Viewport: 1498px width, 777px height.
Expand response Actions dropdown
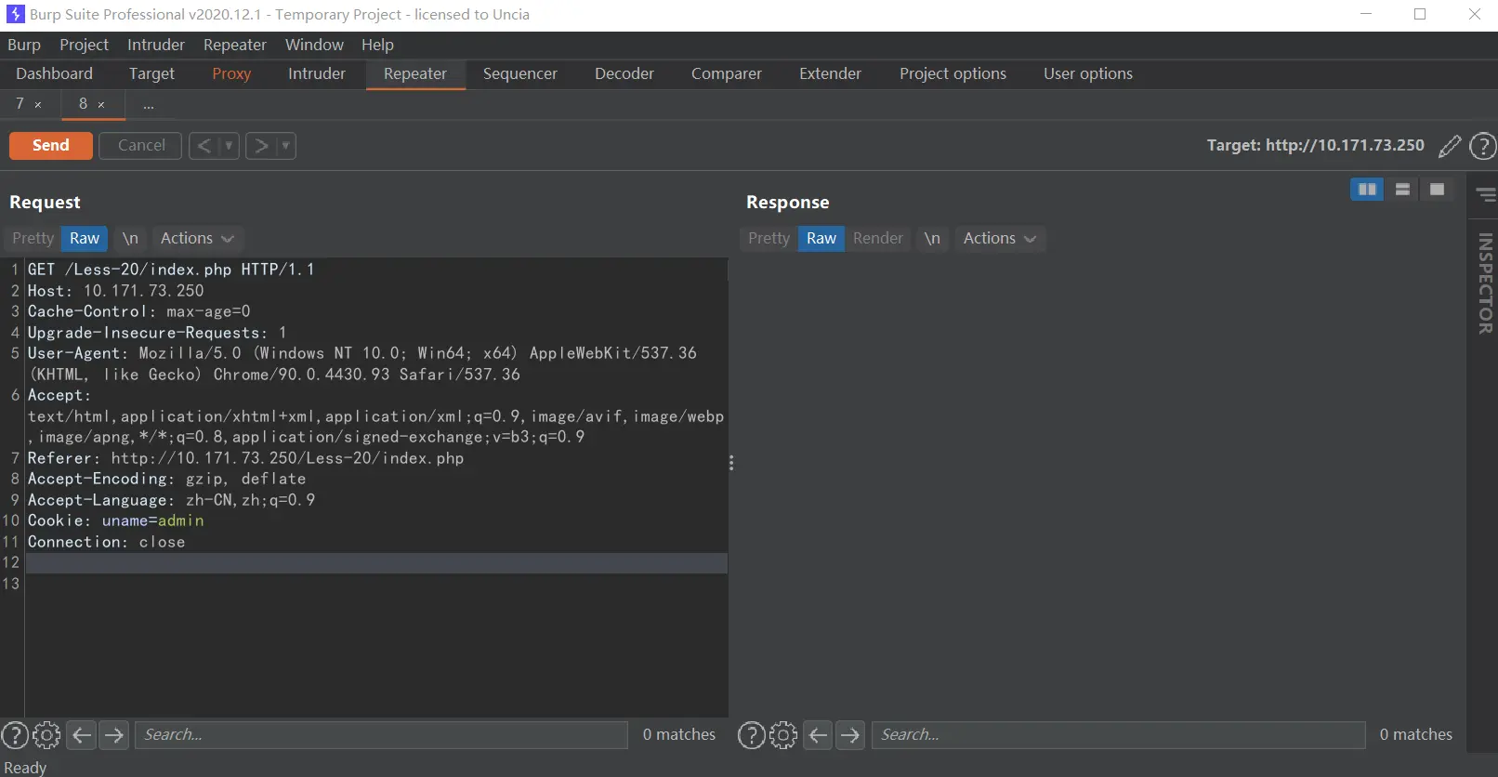coord(999,239)
